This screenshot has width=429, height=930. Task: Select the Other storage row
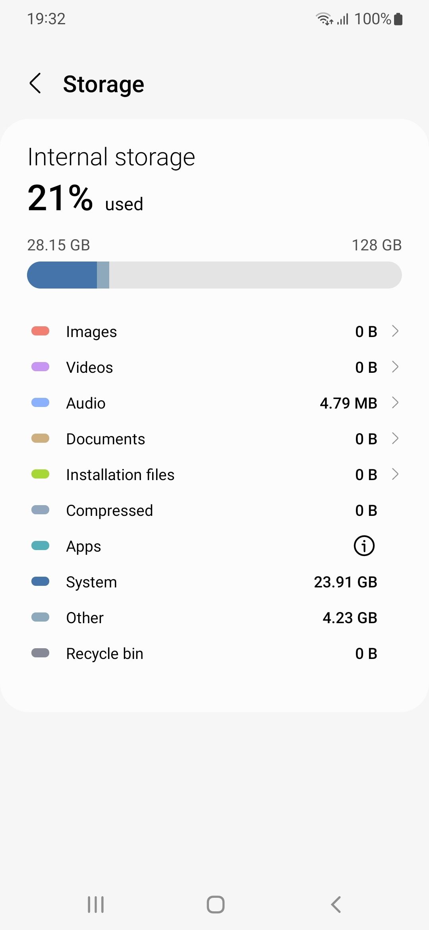tap(214, 618)
